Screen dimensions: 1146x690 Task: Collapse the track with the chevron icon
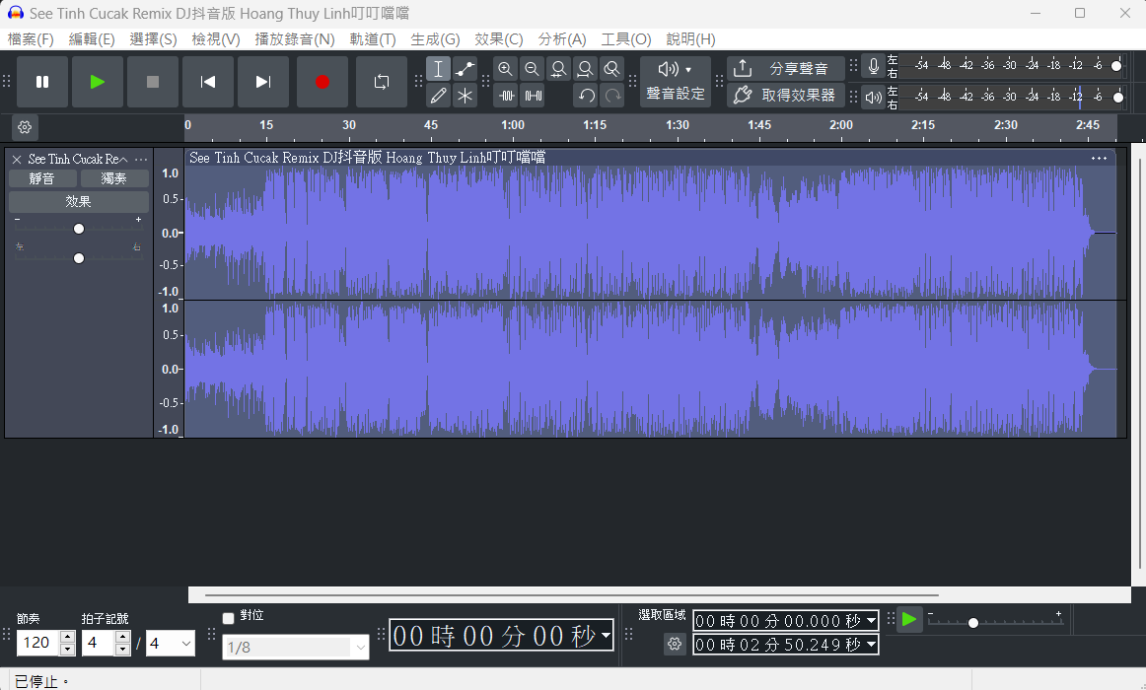tap(123, 159)
